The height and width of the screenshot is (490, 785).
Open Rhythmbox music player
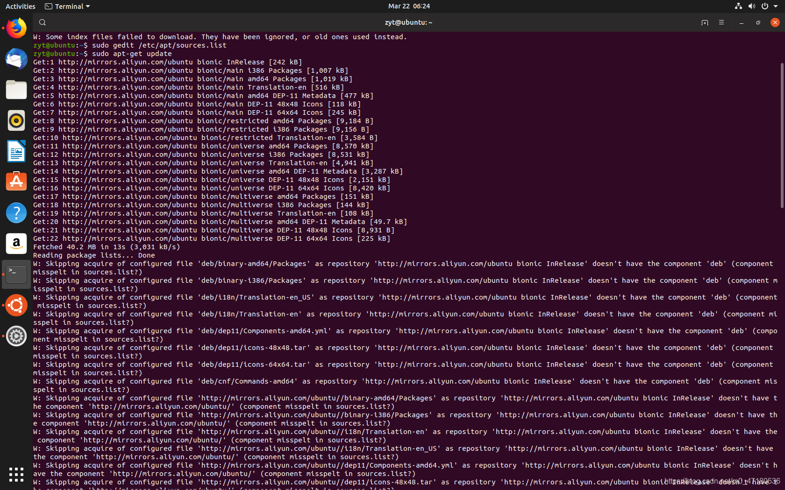pos(16,120)
